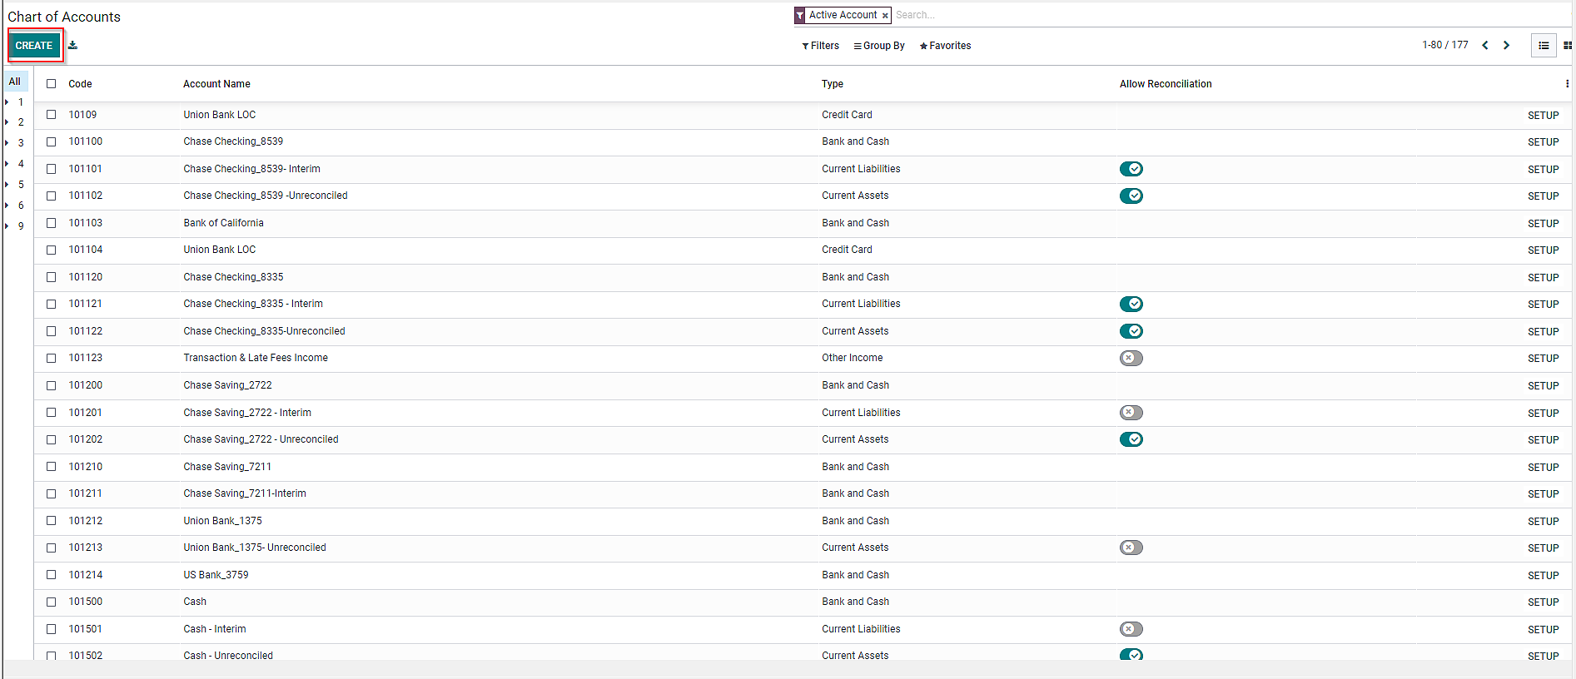The height and width of the screenshot is (679, 1576).
Task: Remove the Active Account filter facet
Action: click(885, 16)
